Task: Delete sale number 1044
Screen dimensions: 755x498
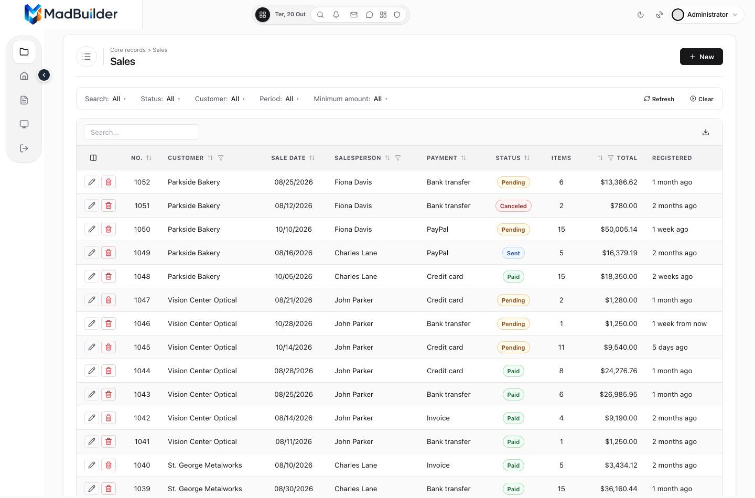Action: 109,371
